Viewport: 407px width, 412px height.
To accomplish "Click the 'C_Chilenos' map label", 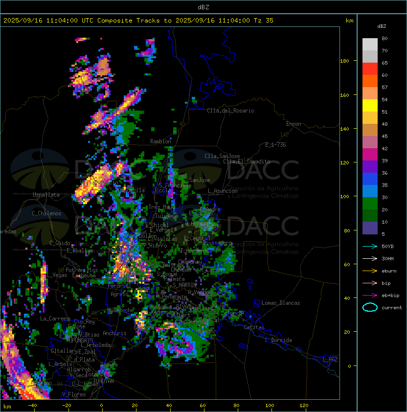I will coord(46,213).
